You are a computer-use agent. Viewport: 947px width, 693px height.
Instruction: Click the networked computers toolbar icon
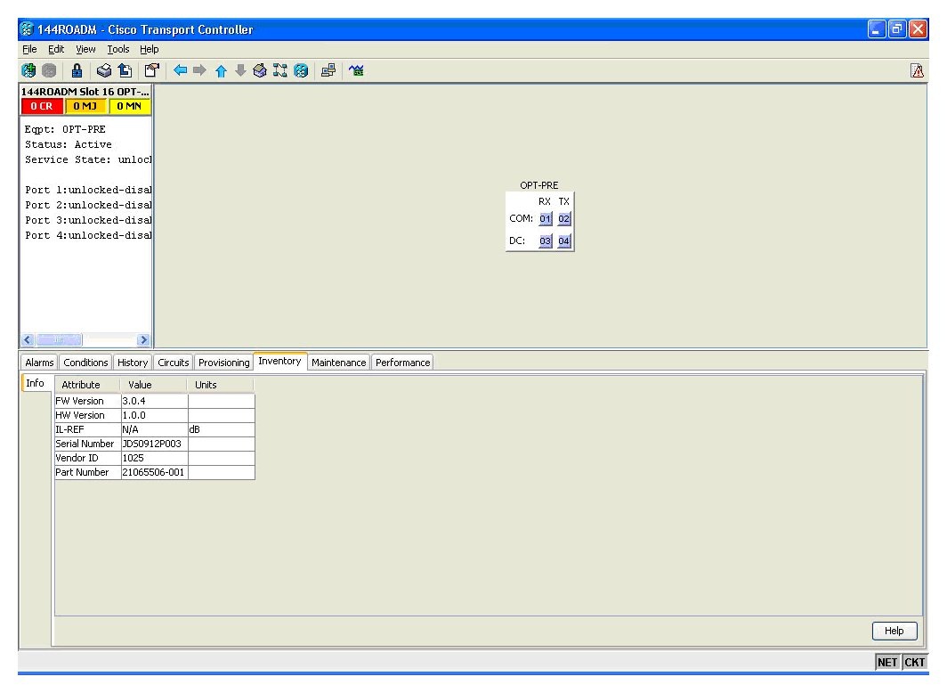point(328,70)
